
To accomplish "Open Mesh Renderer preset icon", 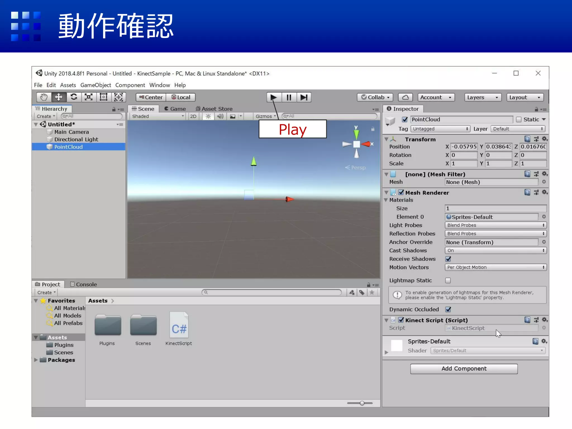I will click(x=536, y=192).
